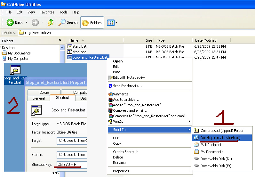The width and height of the screenshot is (255, 178).
Task: Choose Compress and email
Action: pos(130,110)
